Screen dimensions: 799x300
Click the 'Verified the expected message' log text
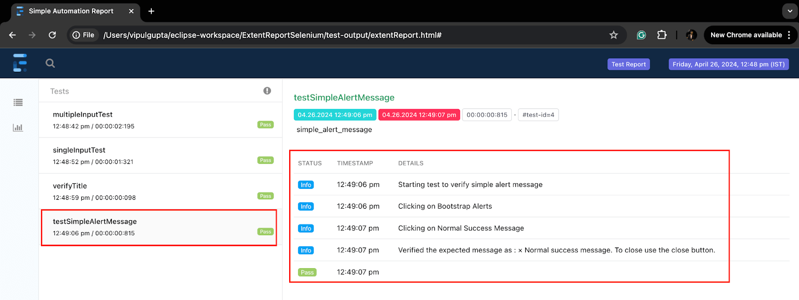pyautogui.click(x=556, y=250)
